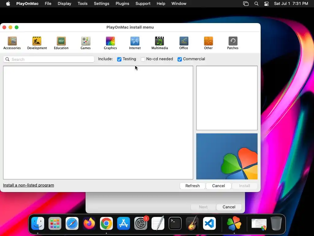Image resolution: width=314 pixels, height=236 pixels.
Task: Uncheck the Commercial checkbox
Action: pyautogui.click(x=180, y=59)
